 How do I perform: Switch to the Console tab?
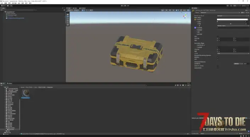[x=10, y=83]
